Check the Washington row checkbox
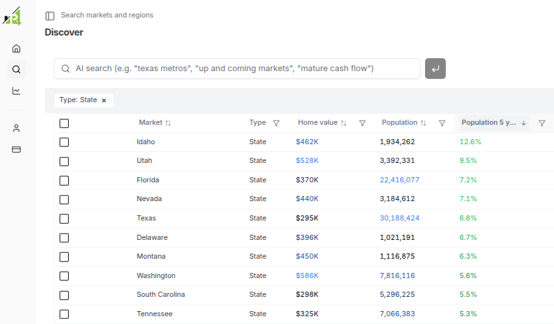 64,276
